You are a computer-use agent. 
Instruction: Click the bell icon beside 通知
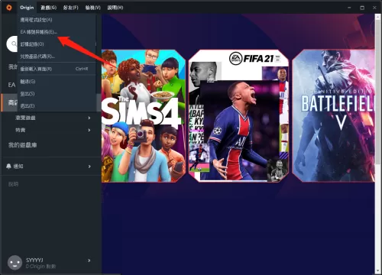tap(8, 167)
